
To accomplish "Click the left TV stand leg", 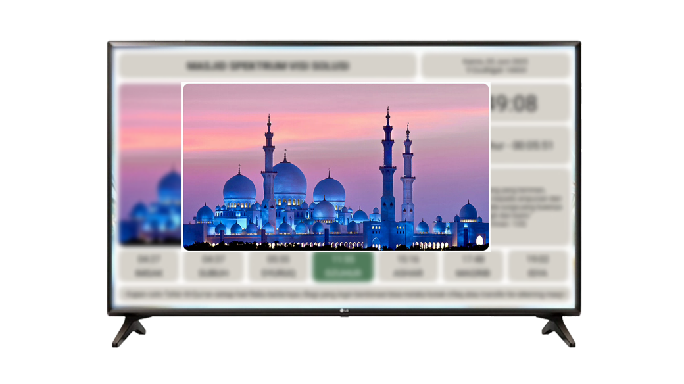I will 129,329.
